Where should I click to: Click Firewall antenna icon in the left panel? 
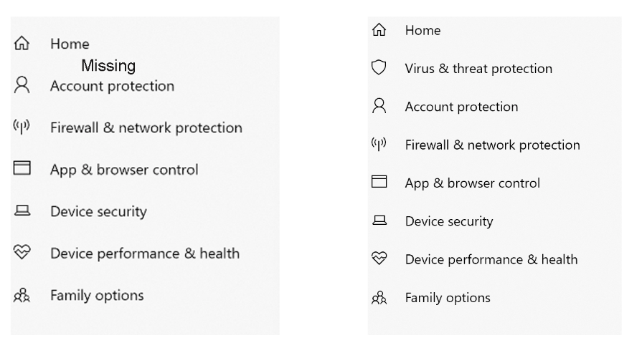pyautogui.click(x=22, y=127)
